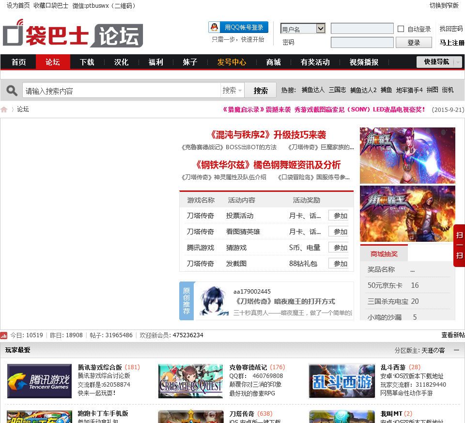The width and height of the screenshot is (465, 423).
Task: Open the 扫一扫 side tab
Action: [459, 246]
